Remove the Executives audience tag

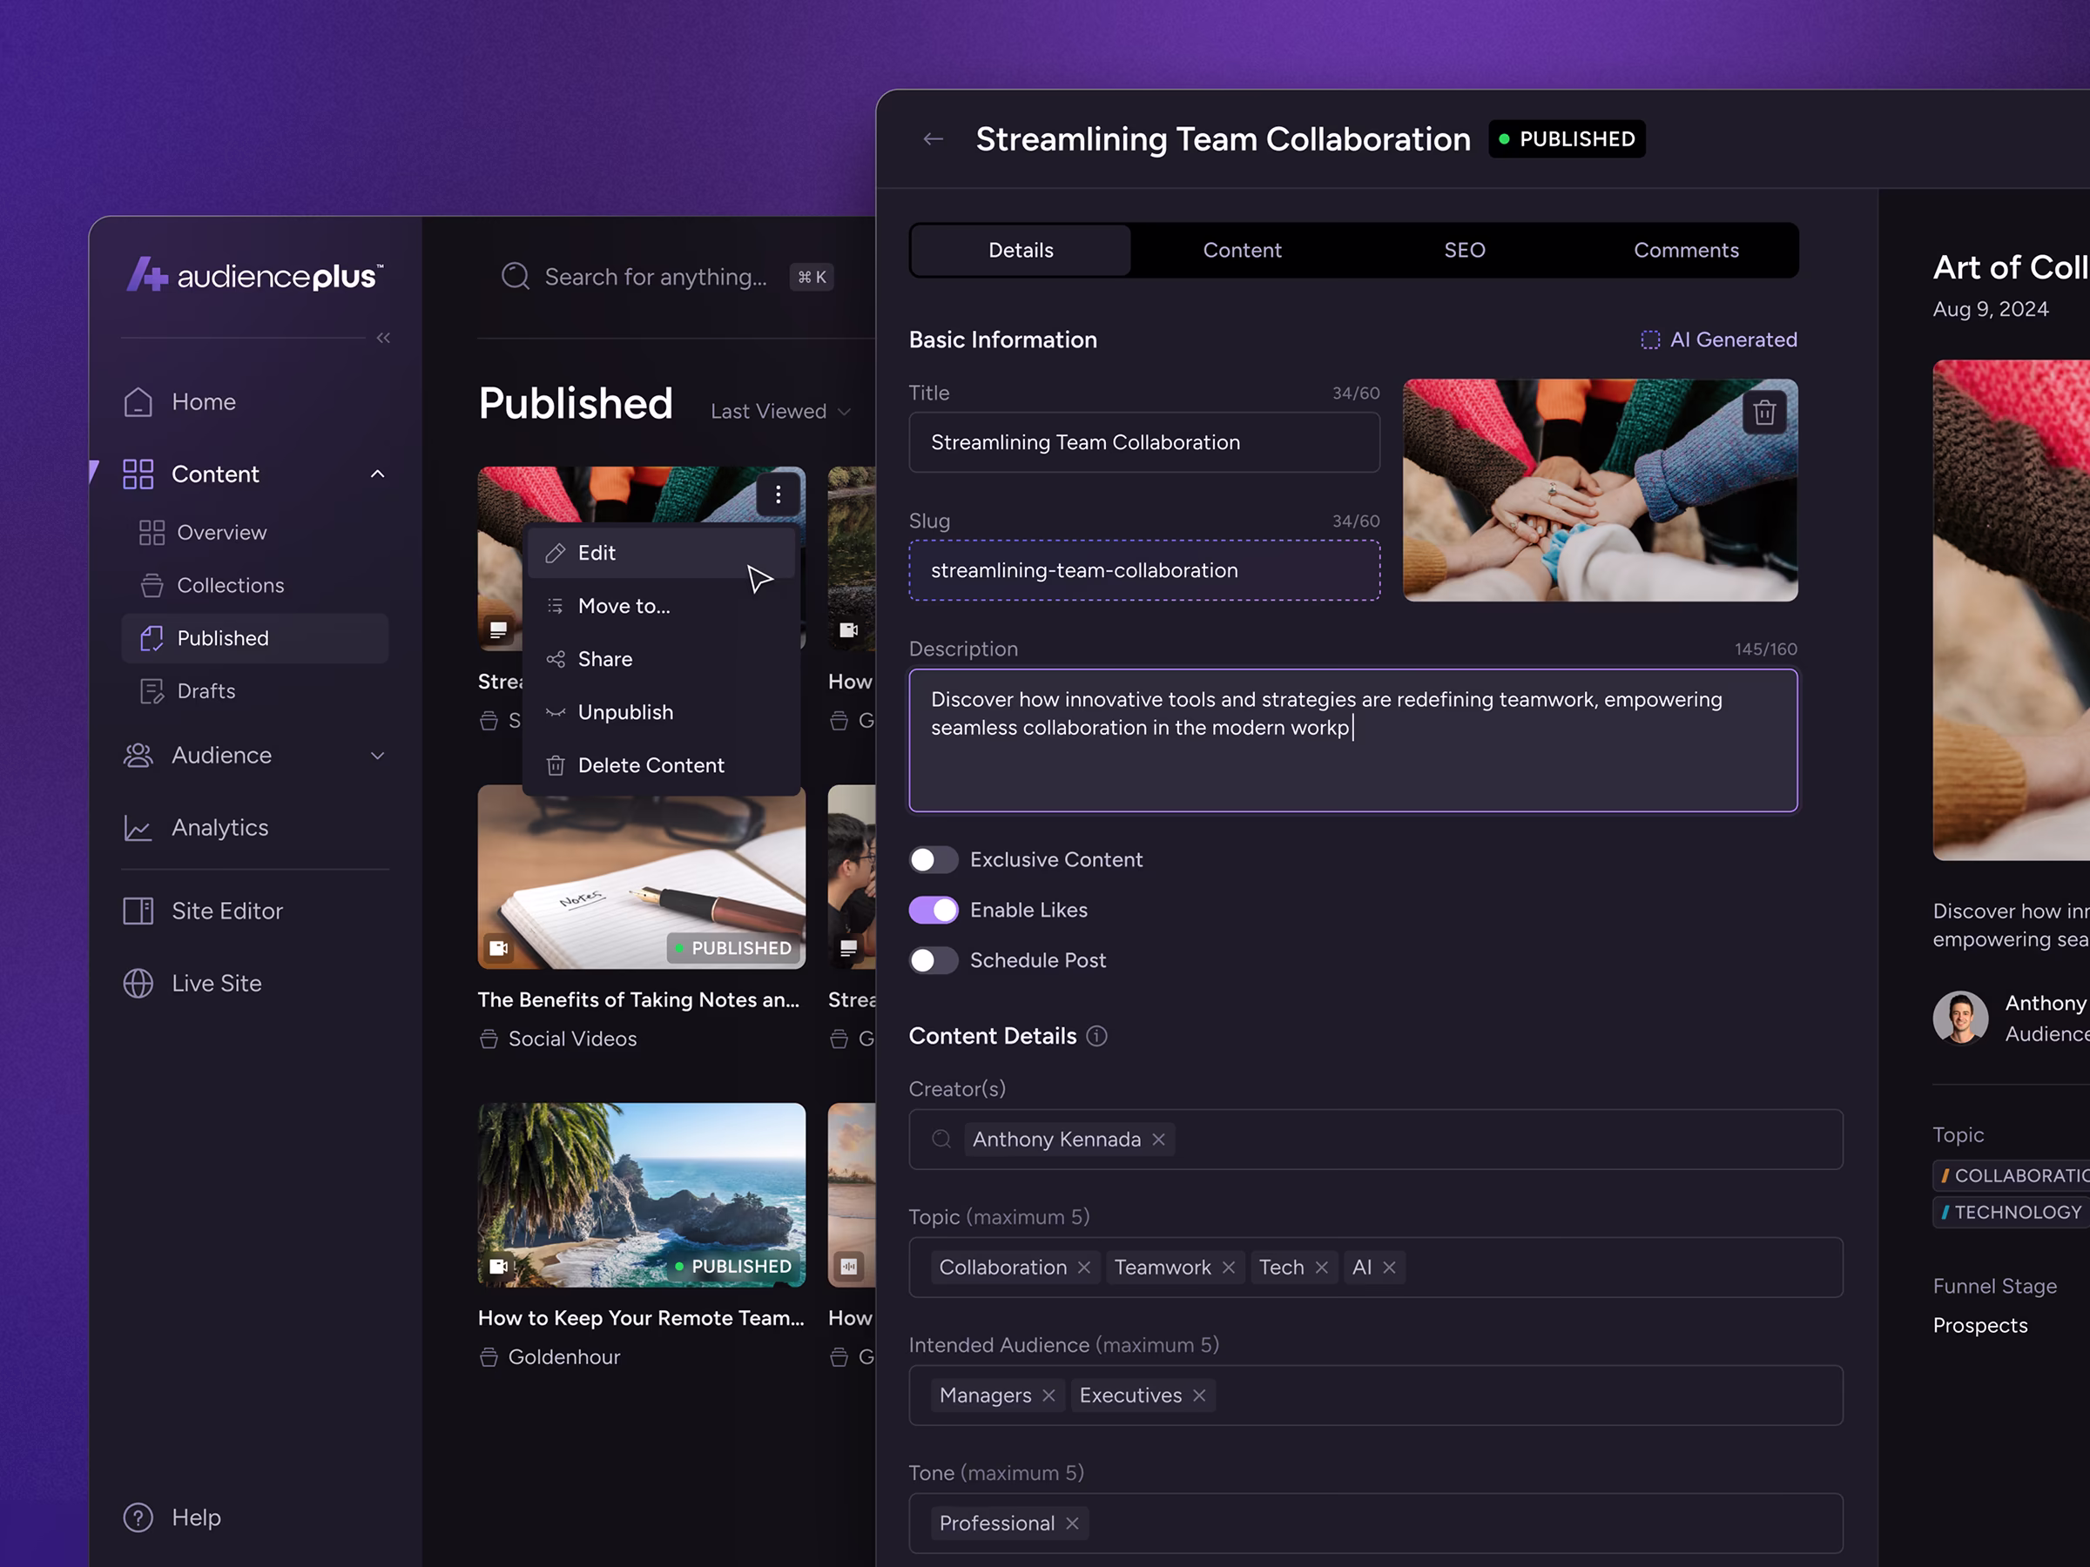pyautogui.click(x=1199, y=1396)
